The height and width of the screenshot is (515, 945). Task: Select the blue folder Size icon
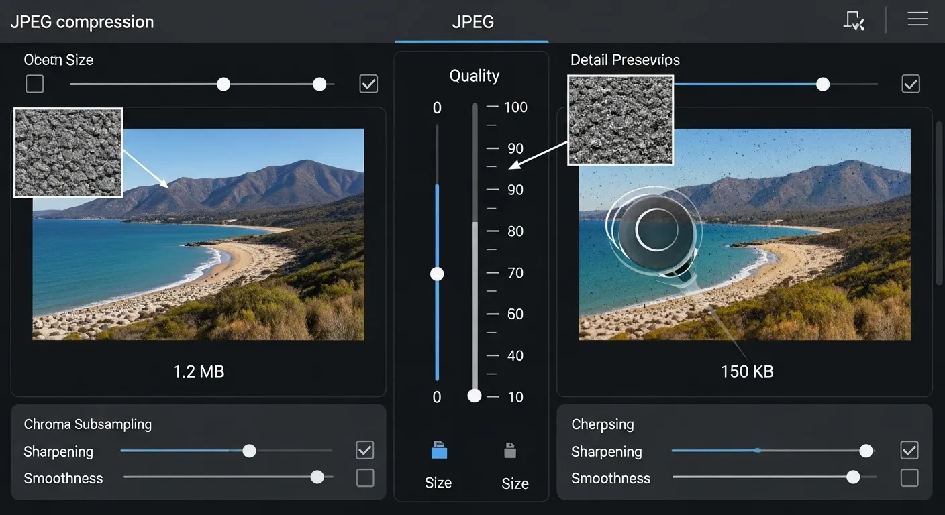(438, 451)
